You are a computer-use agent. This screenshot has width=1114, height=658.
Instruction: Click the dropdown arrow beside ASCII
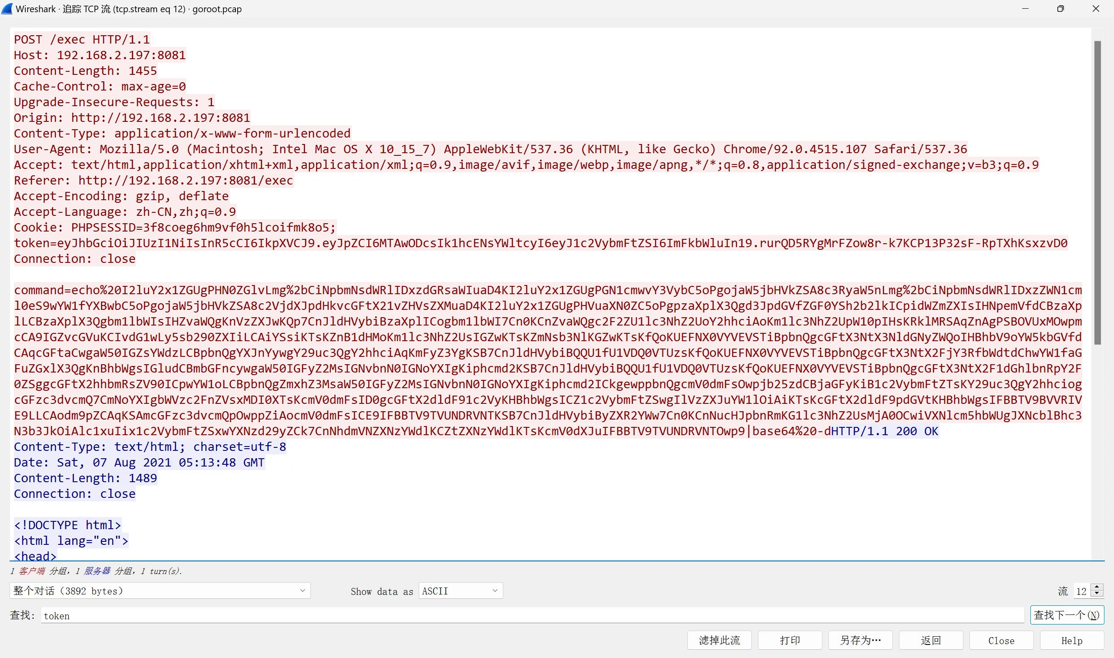point(495,591)
